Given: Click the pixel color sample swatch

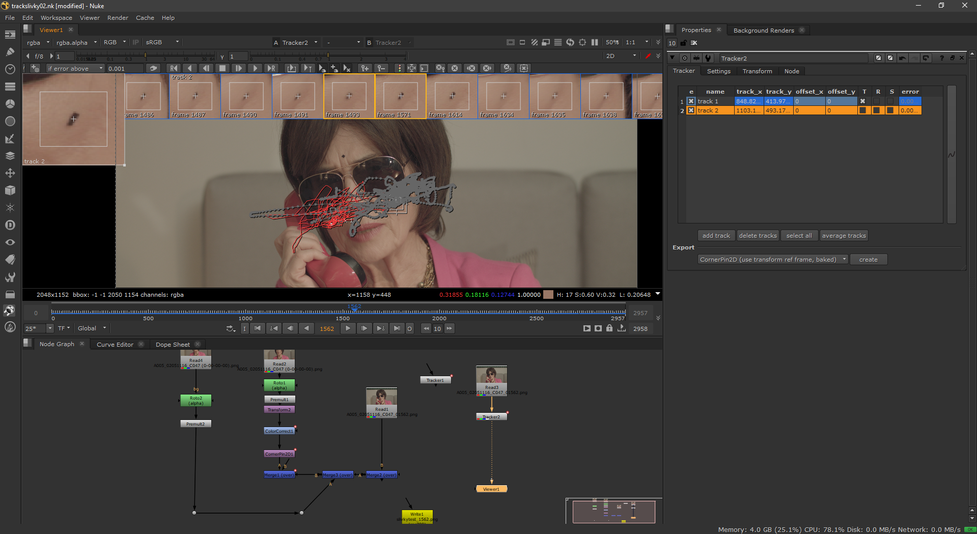Looking at the screenshot, I should point(548,295).
